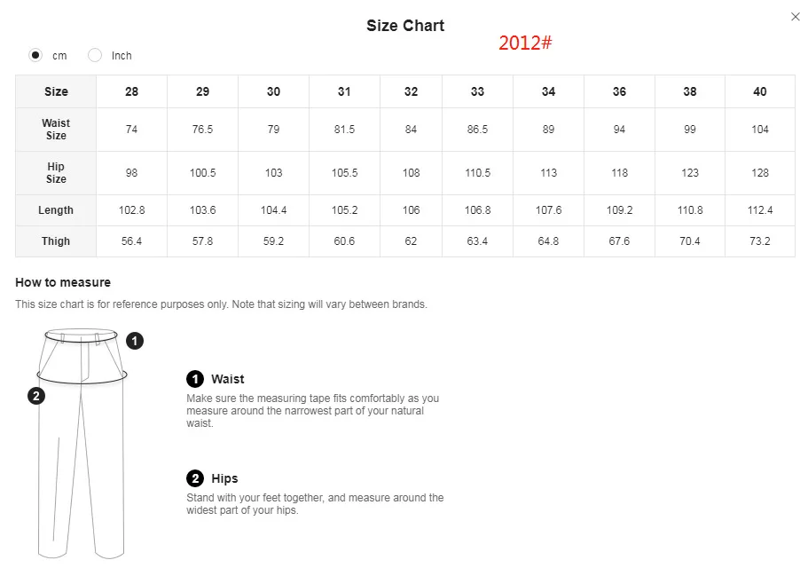Image resolution: width=800 pixels, height=568 pixels.
Task: Click the numbered 1 icon beside Waist heading
Action: [x=195, y=379]
